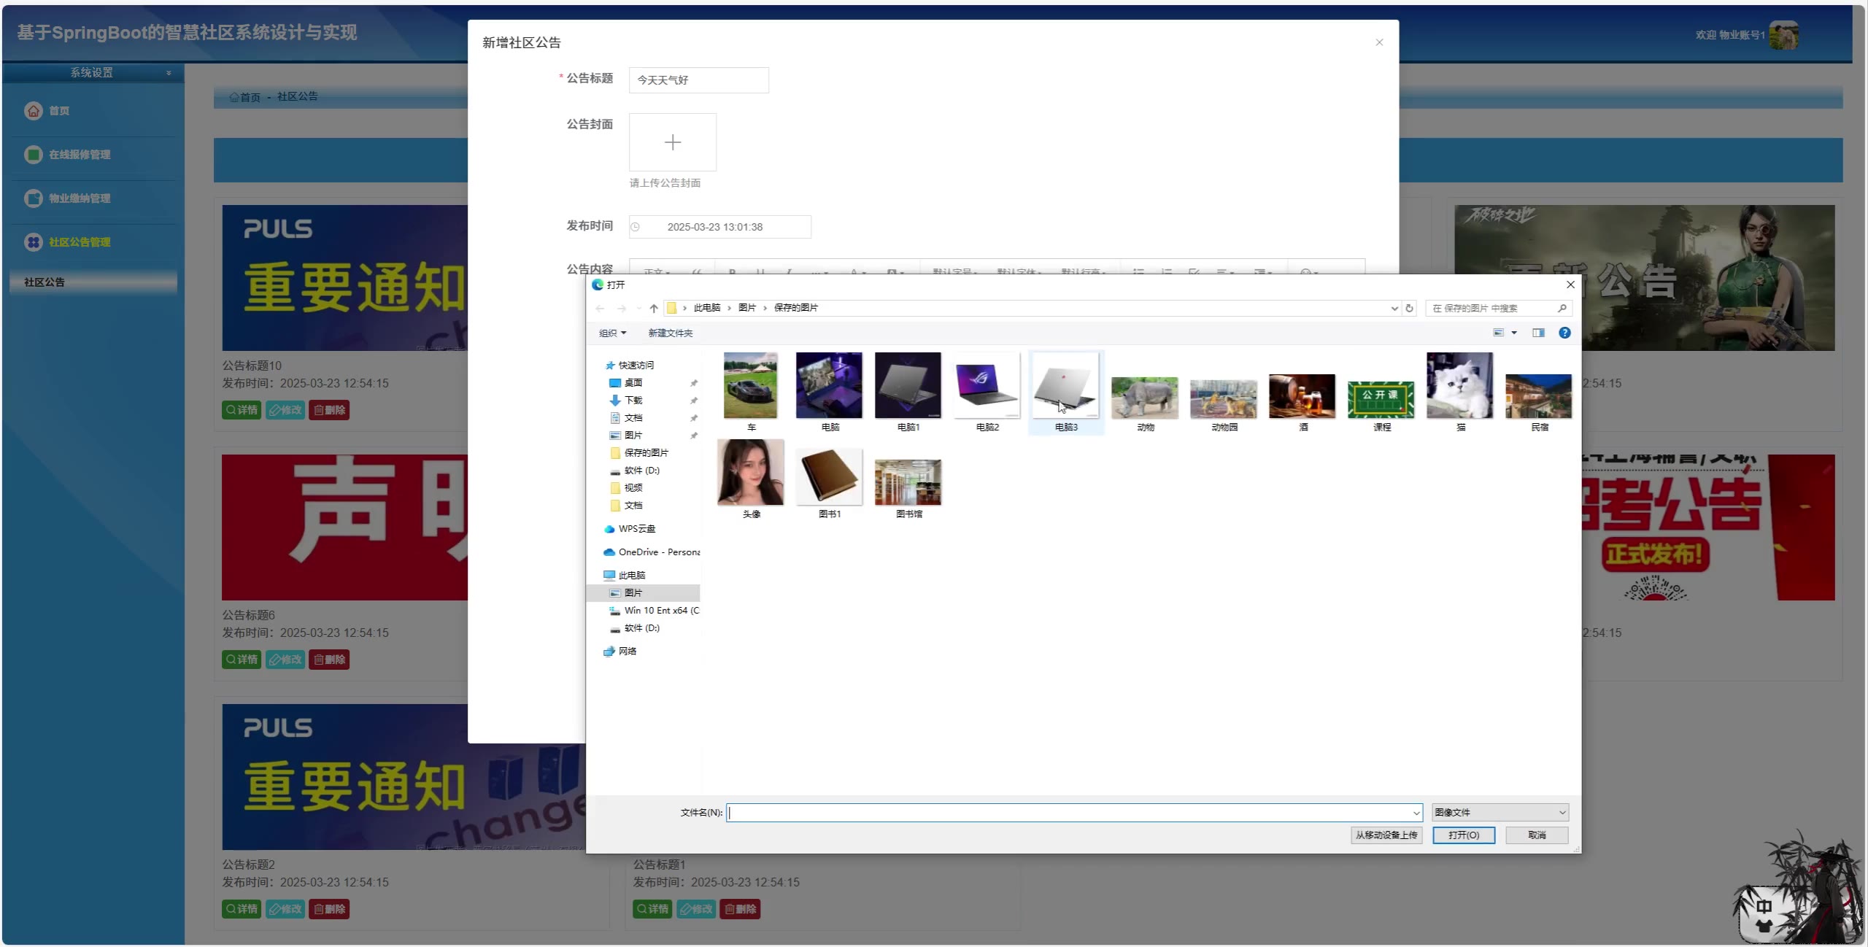Click the refresh icon beside address bar
The image size is (1868, 947).
[1409, 309]
